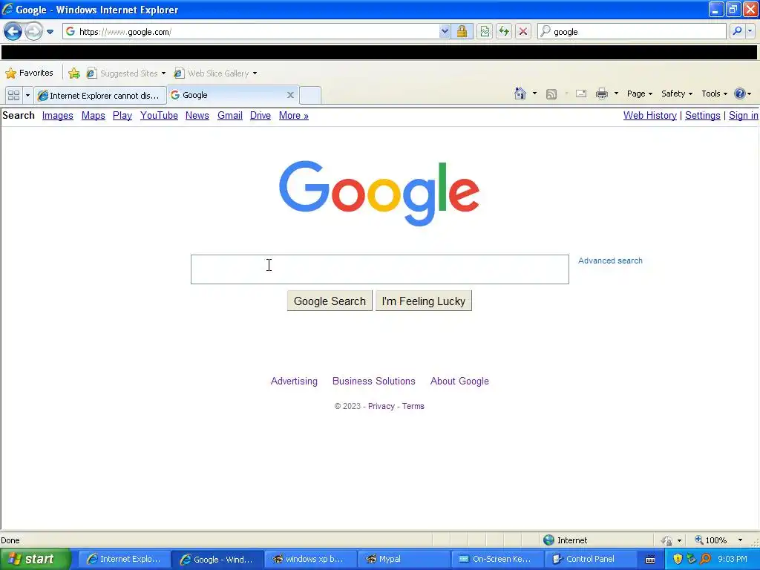Open the Terms link
The height and width of the screenshot is (570, 760).
coord(413,406)
